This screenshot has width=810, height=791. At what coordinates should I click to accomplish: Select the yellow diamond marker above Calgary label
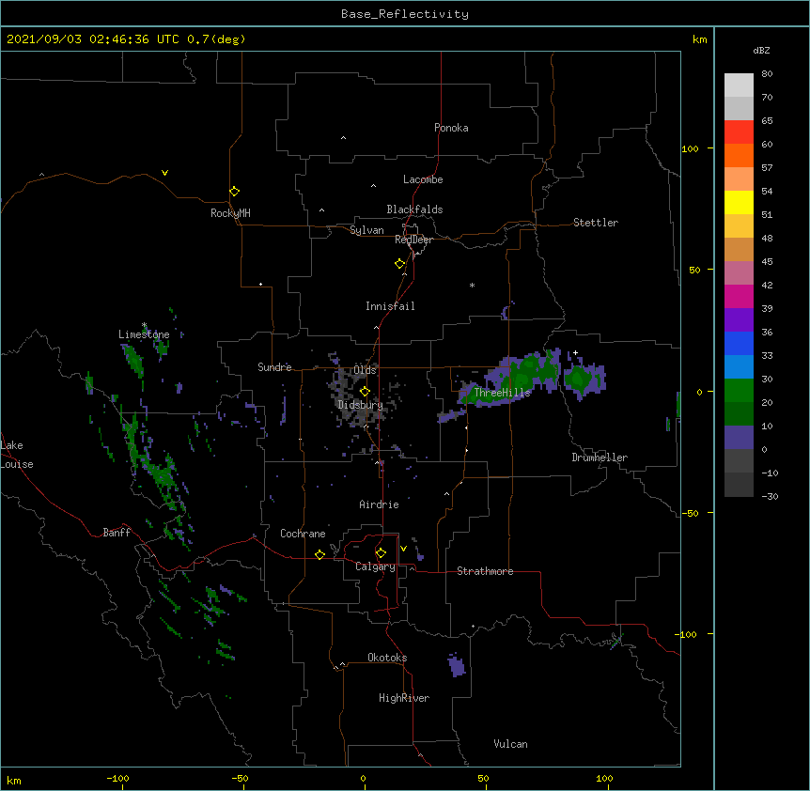tap(381, 553)
